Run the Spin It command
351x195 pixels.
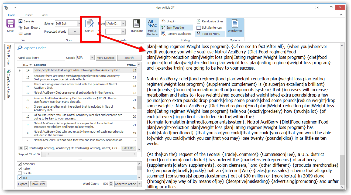[x=89, y=26]
